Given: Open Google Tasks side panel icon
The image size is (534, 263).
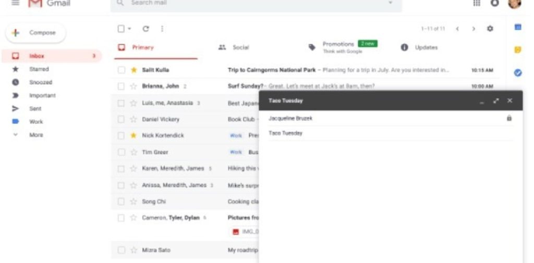Looking at the screenshot, I should (518, 72).
